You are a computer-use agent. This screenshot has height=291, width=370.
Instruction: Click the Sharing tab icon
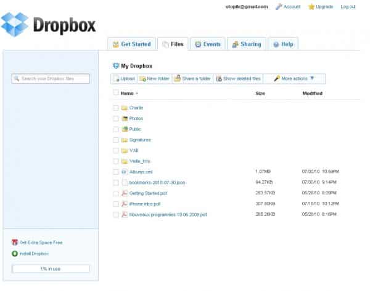pos(235,44)
